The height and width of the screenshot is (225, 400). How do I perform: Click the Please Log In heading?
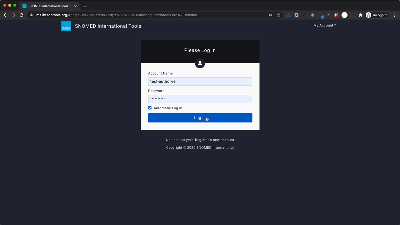tap(200, 50)
